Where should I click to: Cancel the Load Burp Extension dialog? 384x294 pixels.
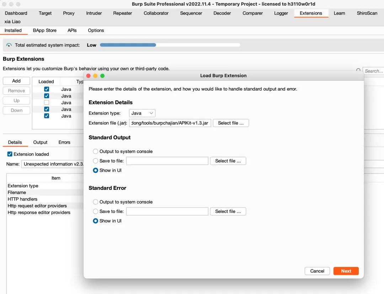coord(317,271)
